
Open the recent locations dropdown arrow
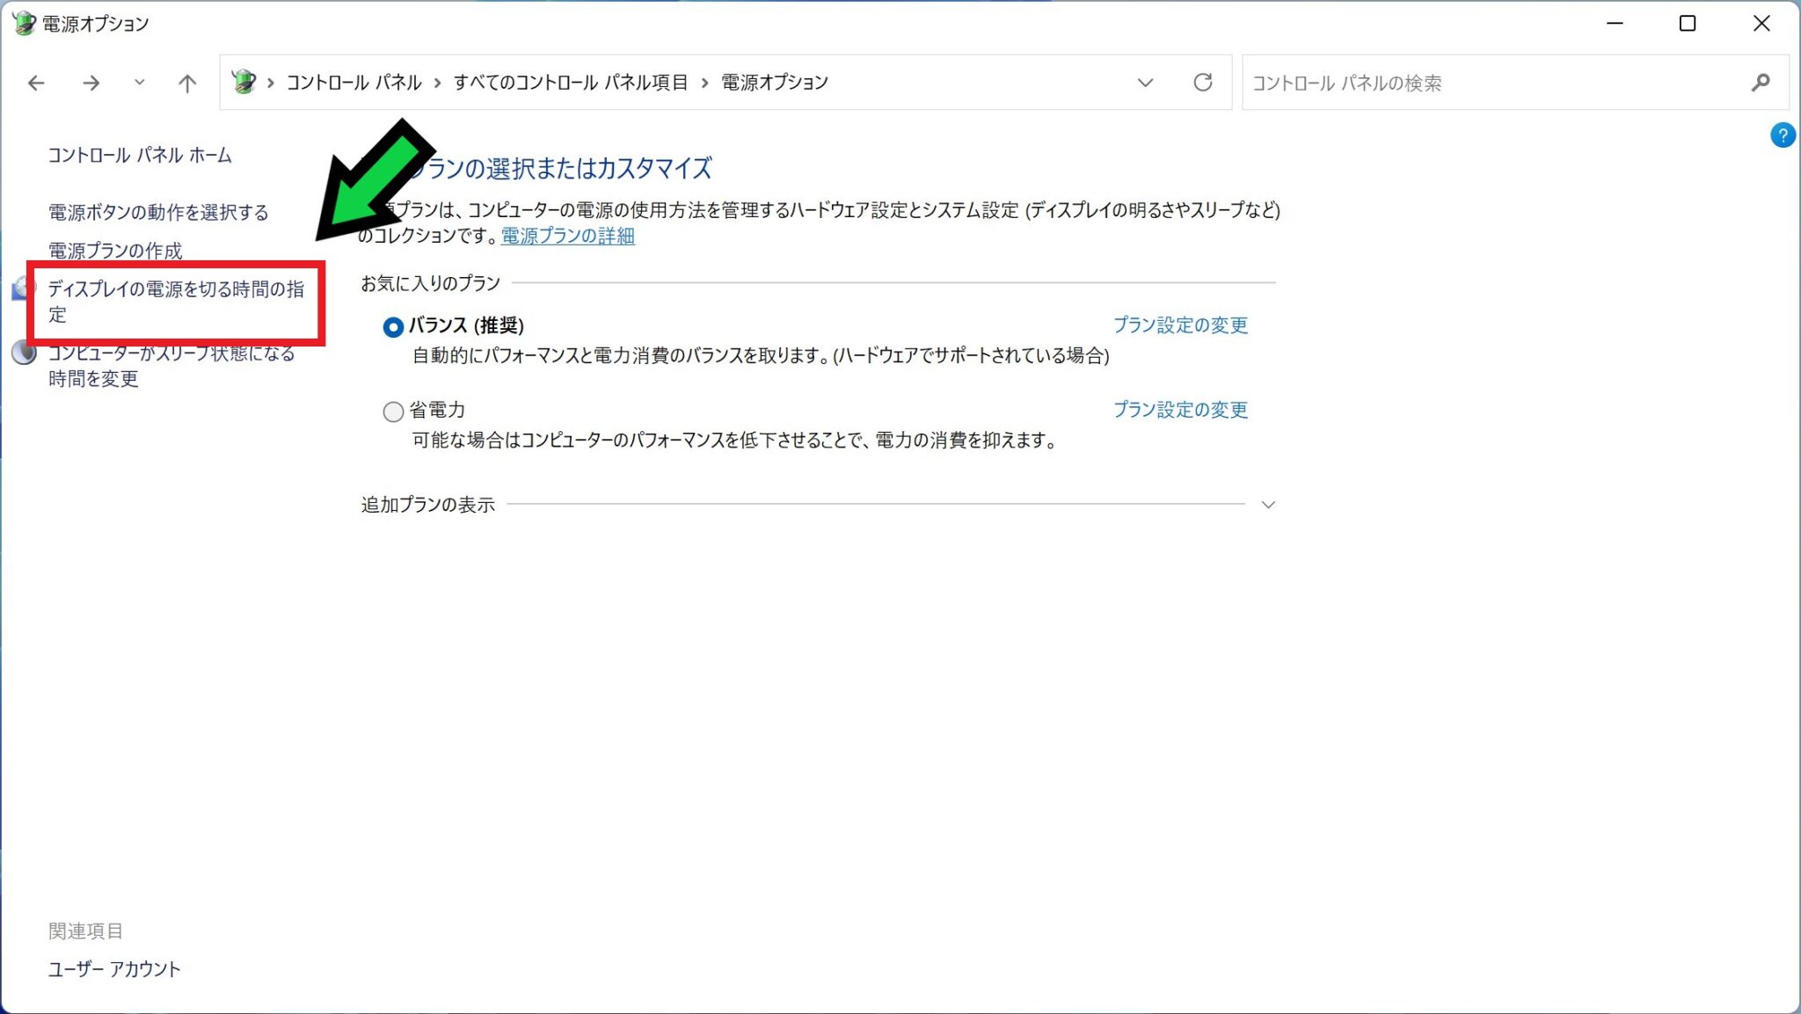139,83
